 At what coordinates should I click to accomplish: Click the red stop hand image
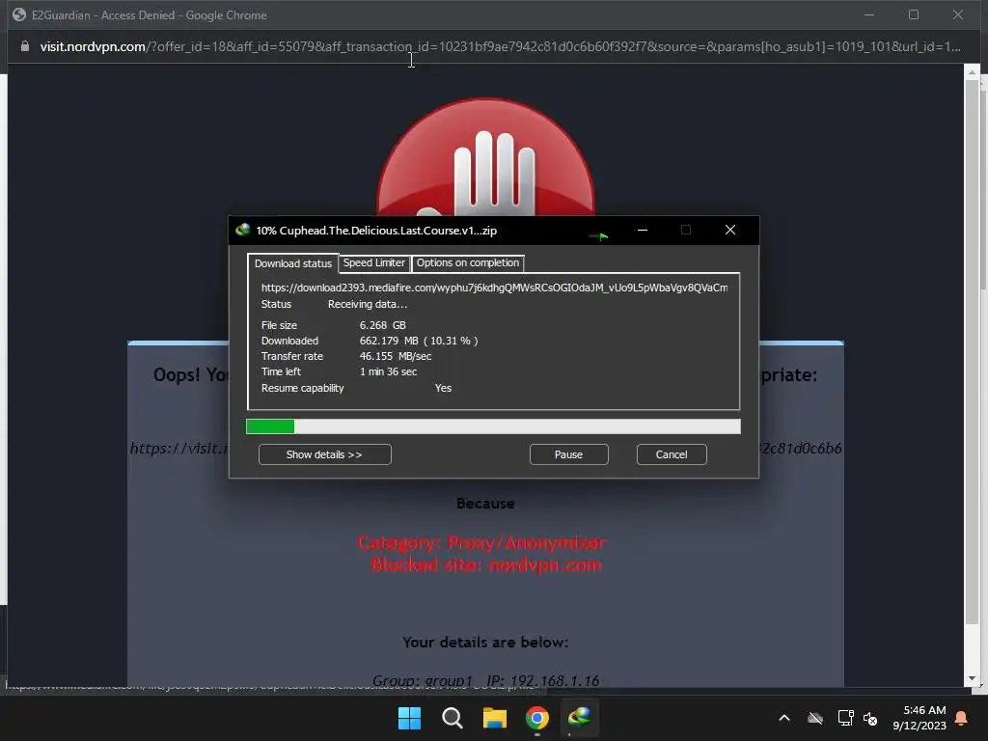pyautogui.click(x=485, y=157)
